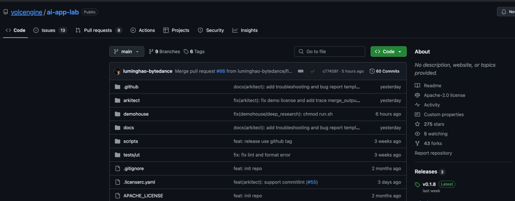Screen dimensions: 515x201
Task: Open commit hash c77408f
Action: click(330, 71)
